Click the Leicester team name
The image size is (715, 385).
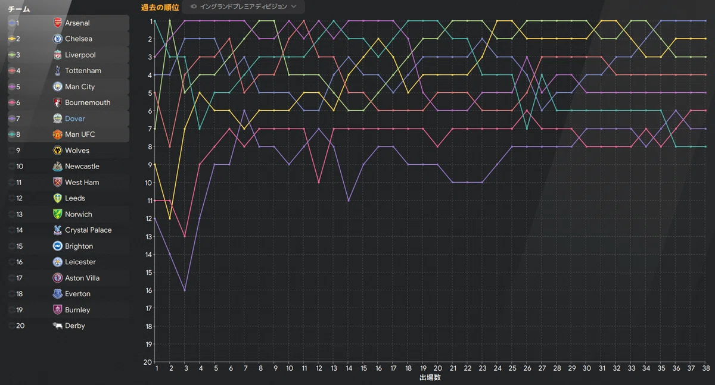pyautogui.click(x=80, y=262)
